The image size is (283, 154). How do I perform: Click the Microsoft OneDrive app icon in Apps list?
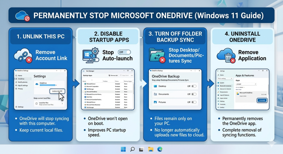point(238,94)
